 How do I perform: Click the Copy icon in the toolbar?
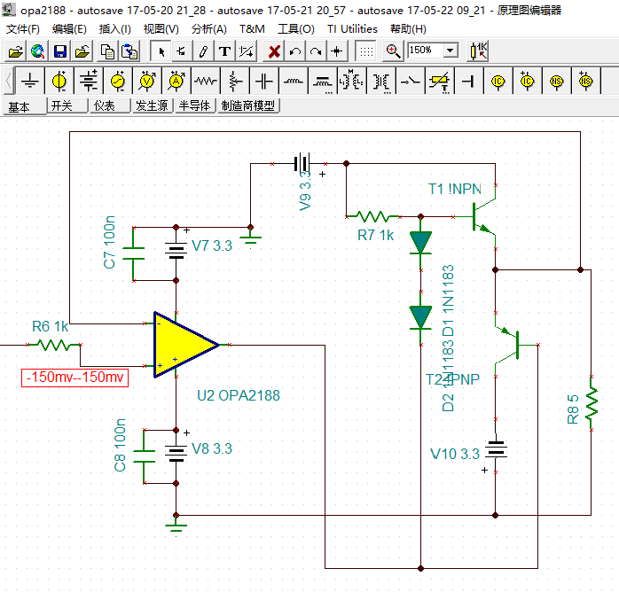click(x=107, y=51)
